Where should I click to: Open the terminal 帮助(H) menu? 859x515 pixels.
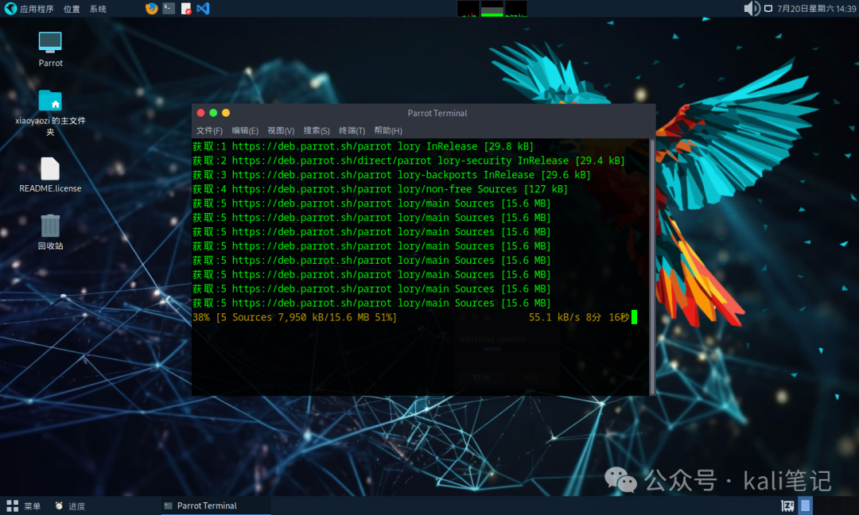[388, 130]
